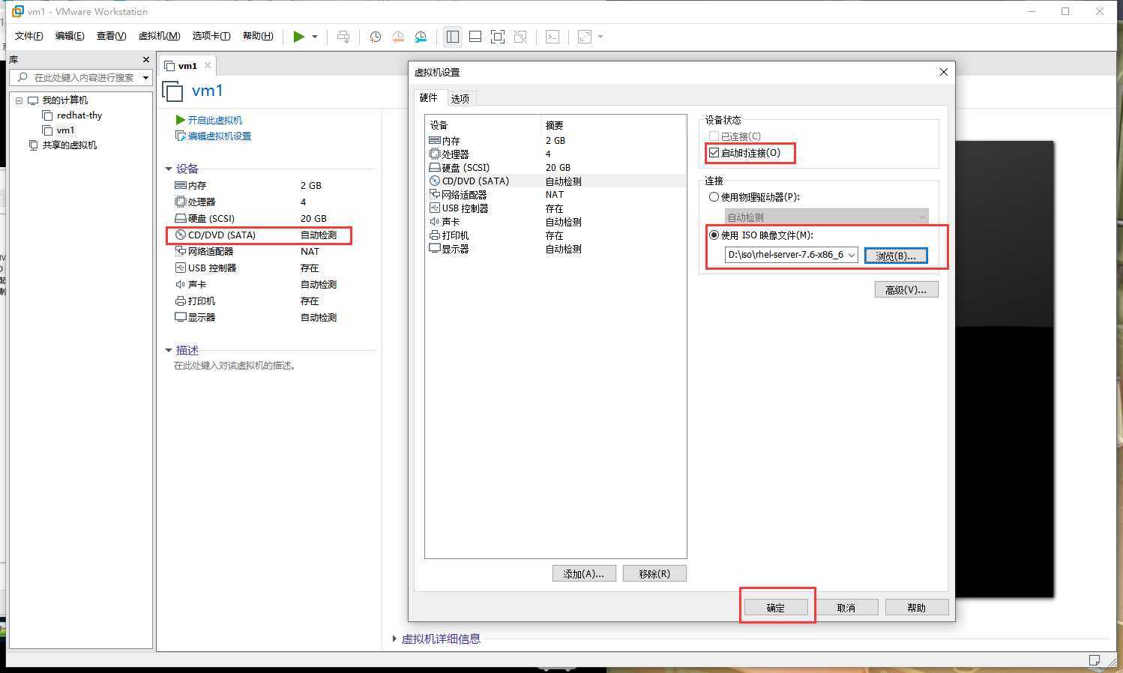Toggle the 启动时连接 checkbox
Screen dimensions: 1123x673
(714, 153)
